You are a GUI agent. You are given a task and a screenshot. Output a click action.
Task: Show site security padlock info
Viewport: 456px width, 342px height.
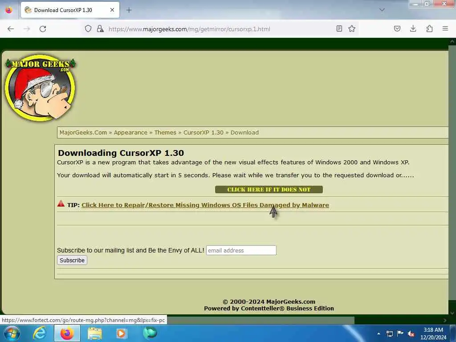(100, 28)
